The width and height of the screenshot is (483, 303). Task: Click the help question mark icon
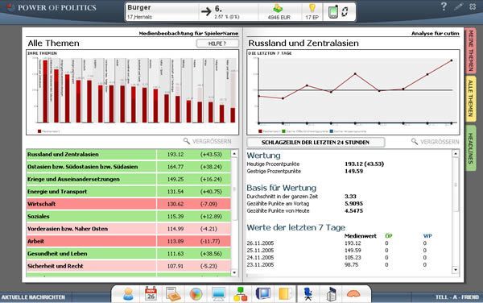[444, 6]
